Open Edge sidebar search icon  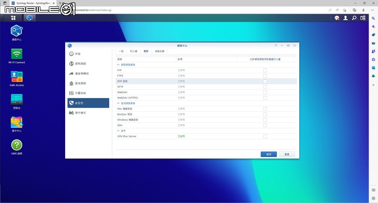(x=373, y=18)
